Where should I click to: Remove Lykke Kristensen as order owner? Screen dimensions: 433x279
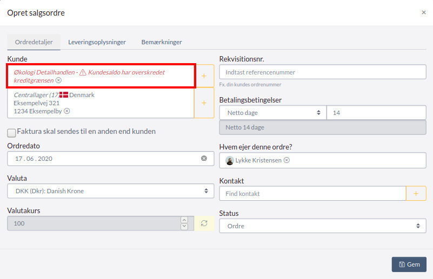tap(287, 160)
